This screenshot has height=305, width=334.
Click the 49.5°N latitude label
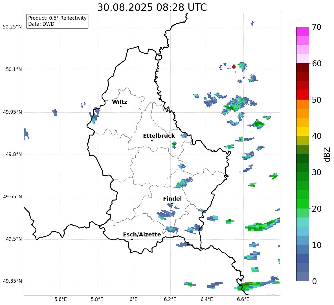click(x=14, y=239)
